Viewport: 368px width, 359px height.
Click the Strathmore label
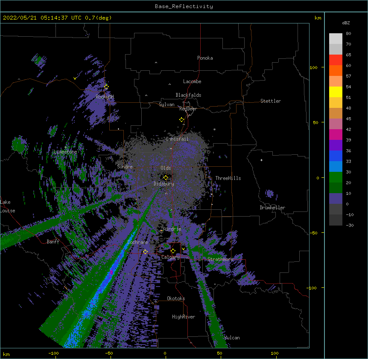tap(221, 259)
